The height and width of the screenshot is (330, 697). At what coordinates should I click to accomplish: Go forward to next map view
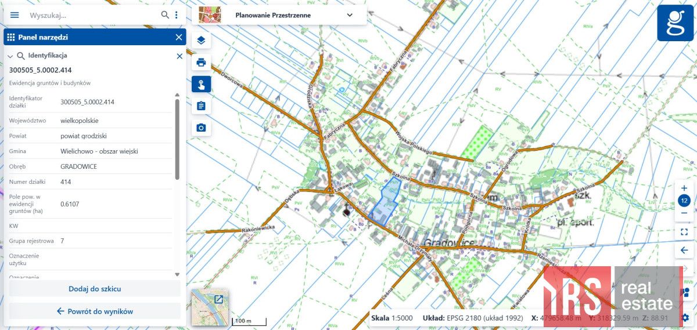pyautogui.click(x=684, y=269)
